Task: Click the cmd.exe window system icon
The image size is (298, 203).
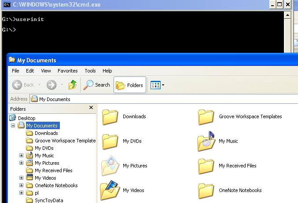Action: [7, 4]
